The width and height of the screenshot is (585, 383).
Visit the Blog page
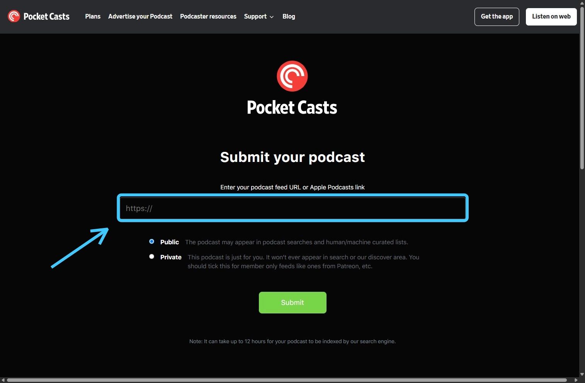[289, 16]
